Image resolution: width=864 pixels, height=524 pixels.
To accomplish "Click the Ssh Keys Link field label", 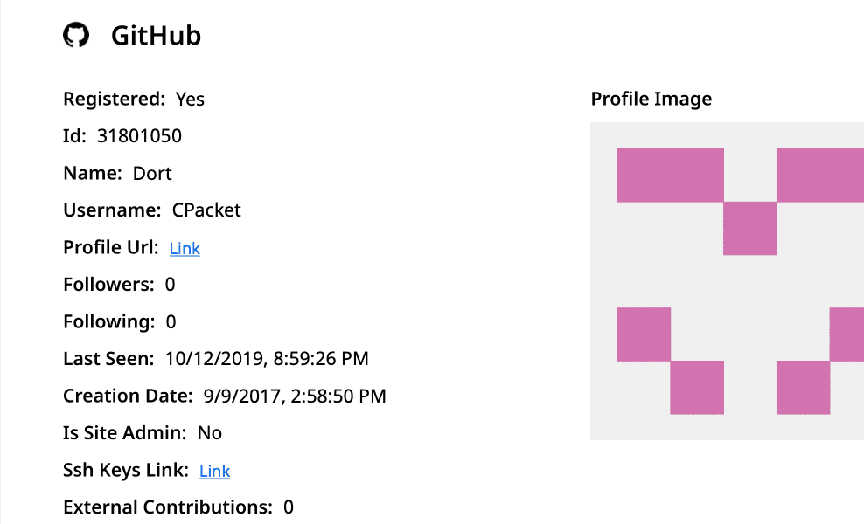I will 125,470.
